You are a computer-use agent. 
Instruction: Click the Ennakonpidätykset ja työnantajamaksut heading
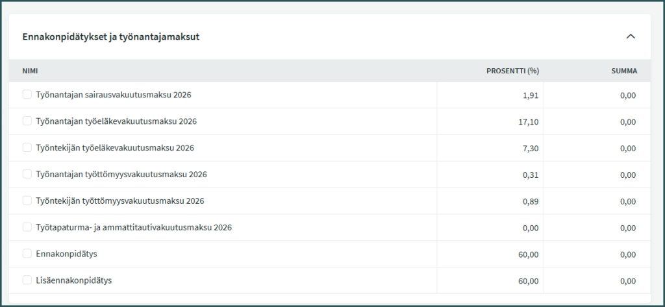pyautogui.click(x=110, y=37)
